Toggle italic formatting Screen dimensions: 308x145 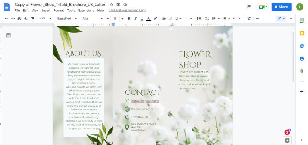(x=136, y=19)
